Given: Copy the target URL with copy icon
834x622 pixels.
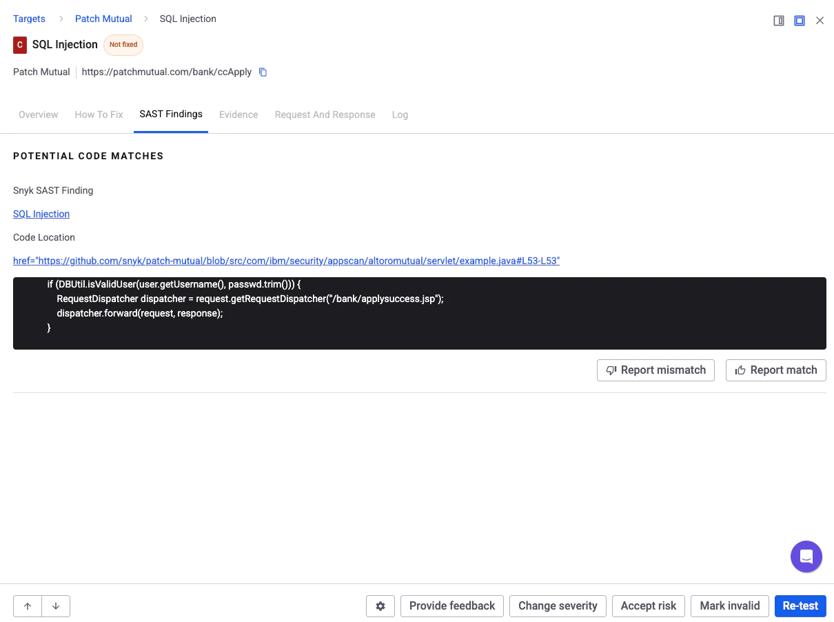Looking at the screenshot, I should (x=263, y=72).
